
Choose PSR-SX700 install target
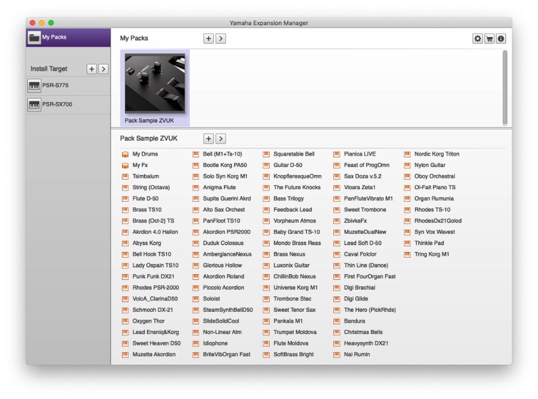68,104
